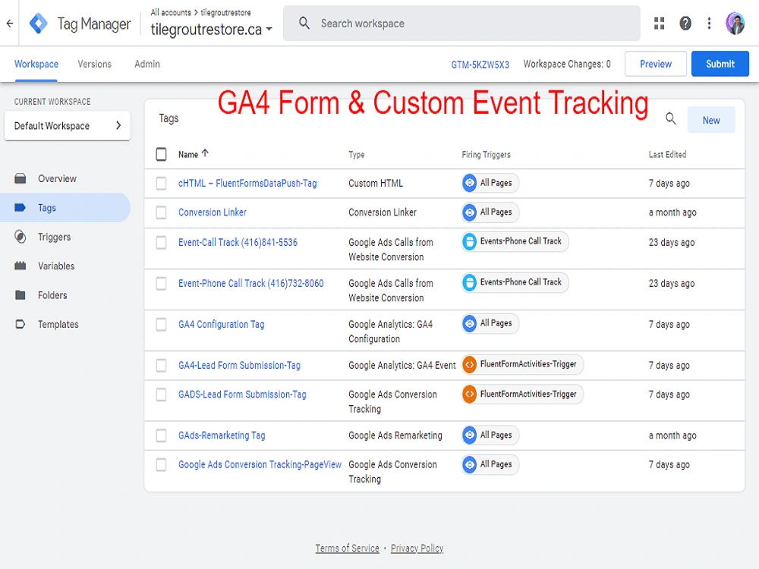
Task: Click the magnifier icon in search workspace bar
Action: tap(304, 23)
